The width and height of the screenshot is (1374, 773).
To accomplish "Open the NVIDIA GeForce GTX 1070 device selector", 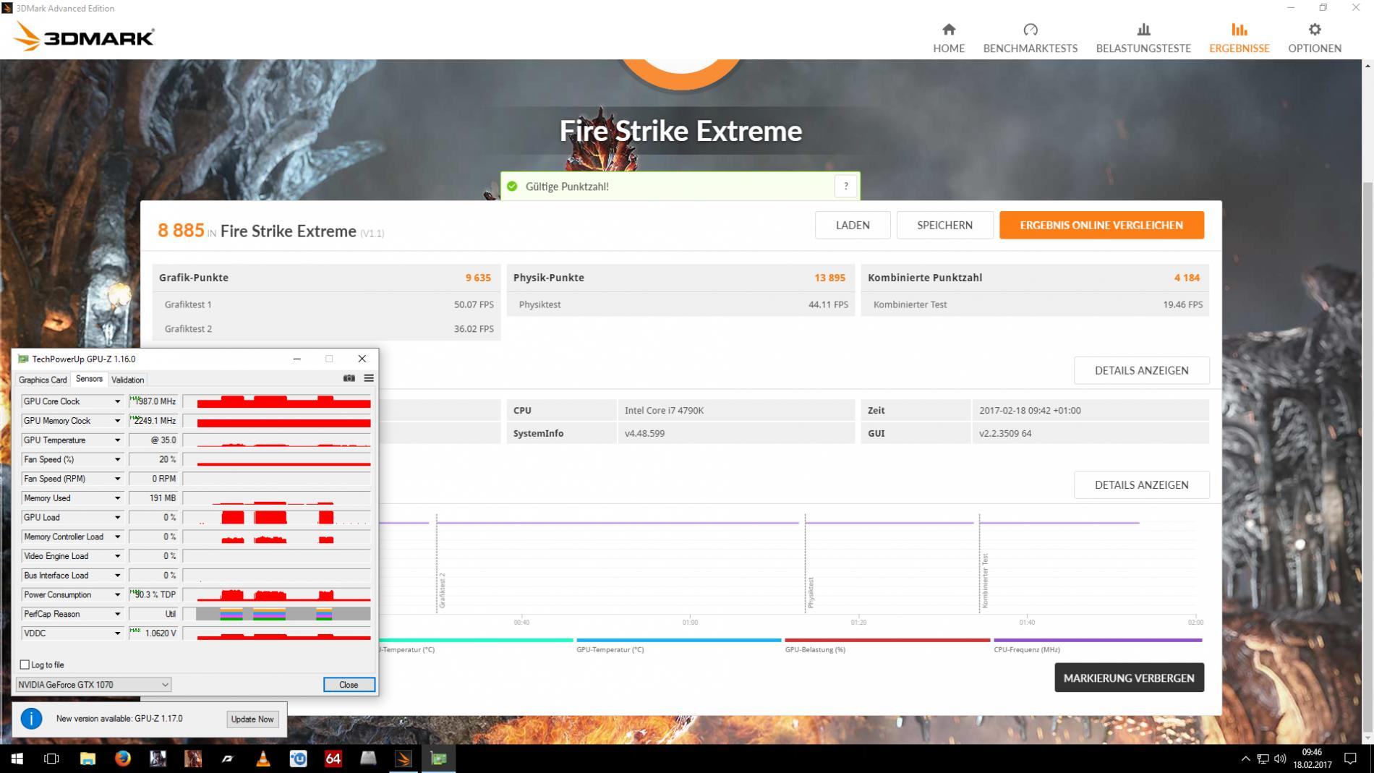I will click(93, 685).
